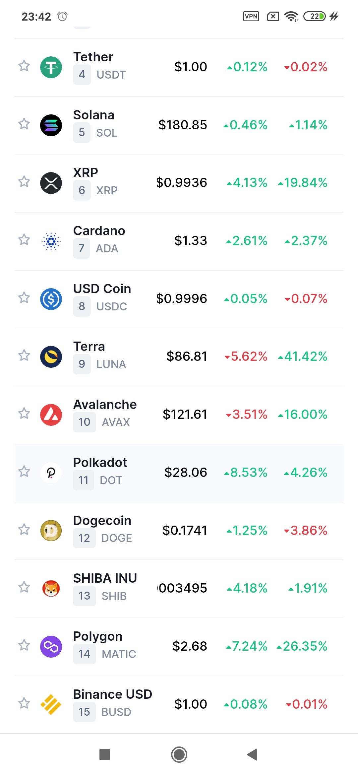Favorite USD Coin with its star
Image resolution: width=358 pixels, height=776 pixels.
tap(24, 297)
